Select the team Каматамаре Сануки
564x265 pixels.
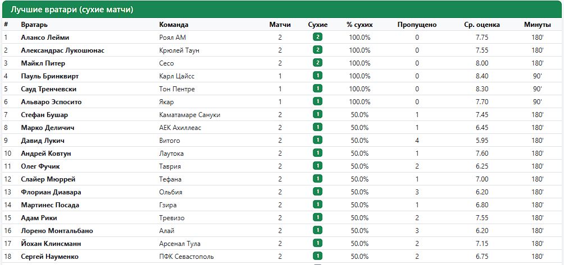[x=189, y=115]
